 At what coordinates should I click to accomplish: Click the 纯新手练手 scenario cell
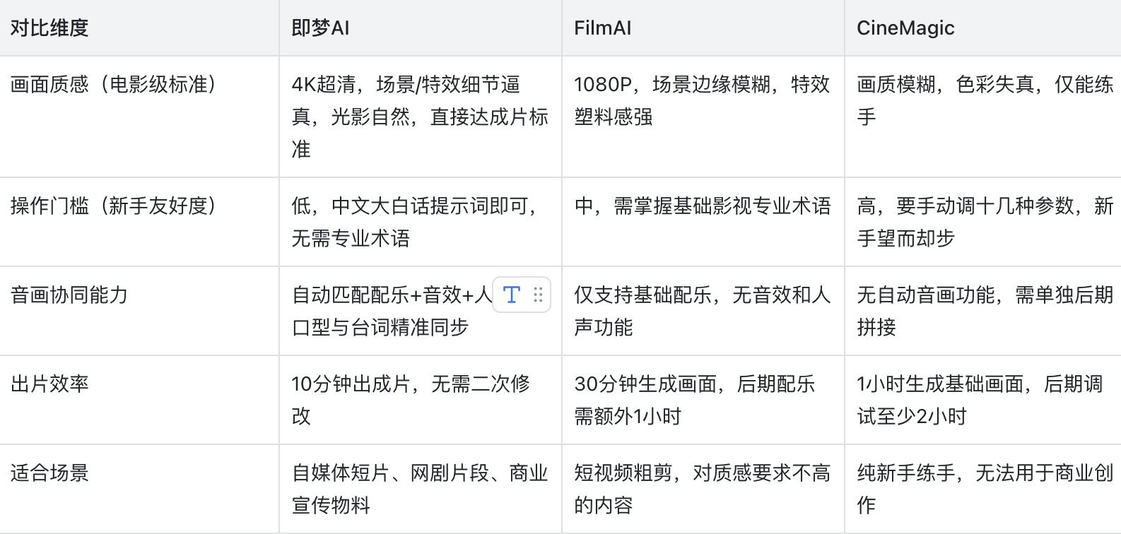[981, 490]
